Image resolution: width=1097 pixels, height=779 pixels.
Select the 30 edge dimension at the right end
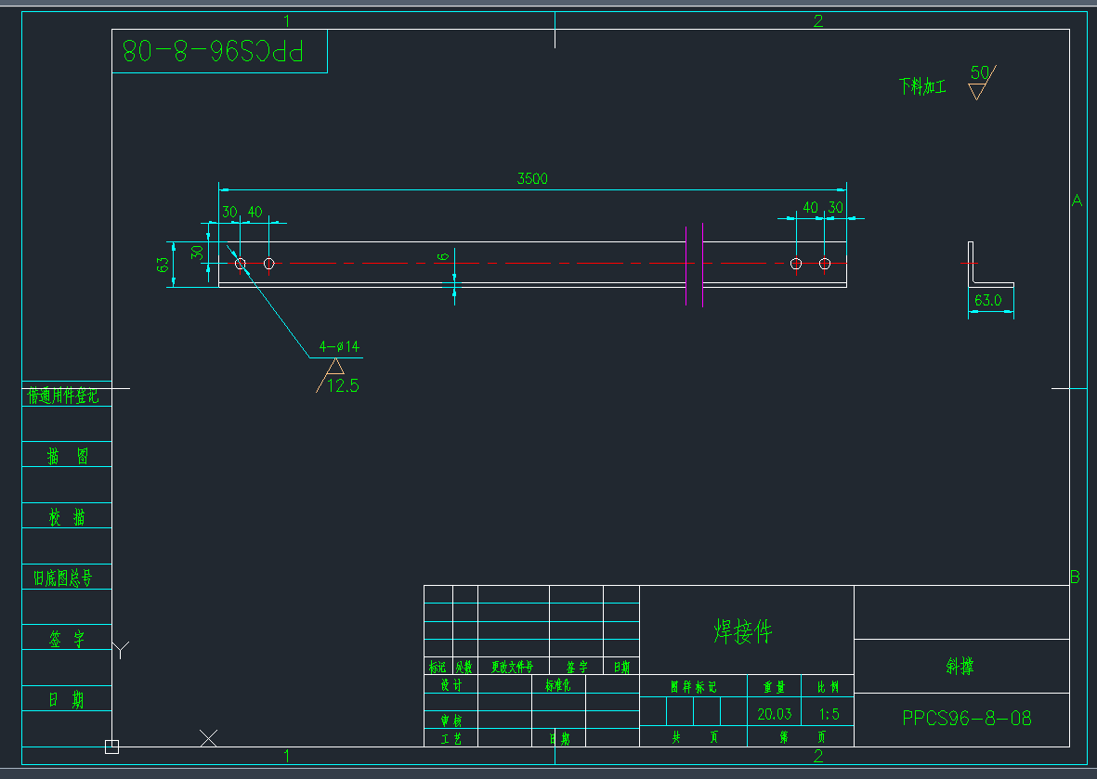[835, 208]
